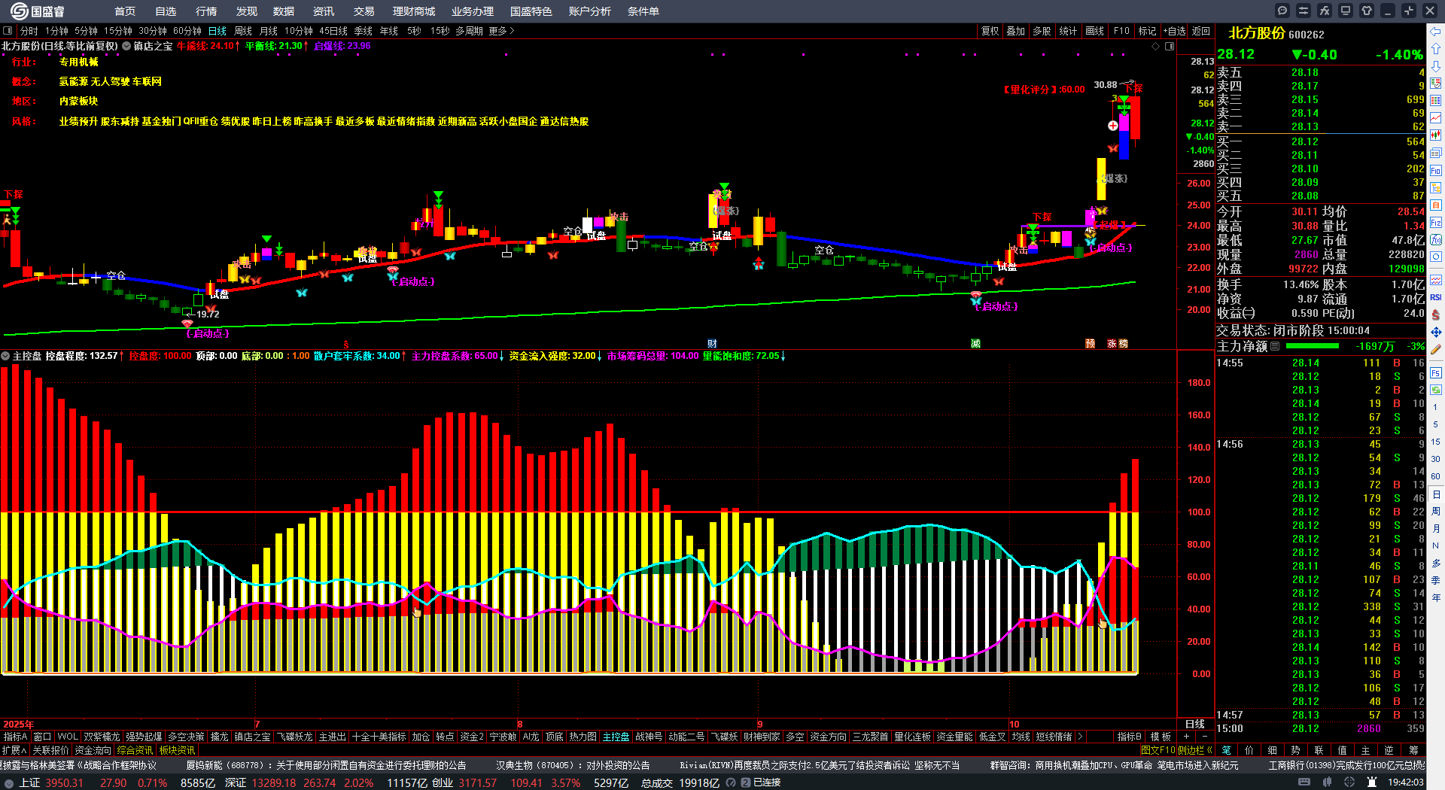Viewport: 1445px width, 790px height.
Task: Click the back arrow in right sidebar
Action: [1436, 32]
